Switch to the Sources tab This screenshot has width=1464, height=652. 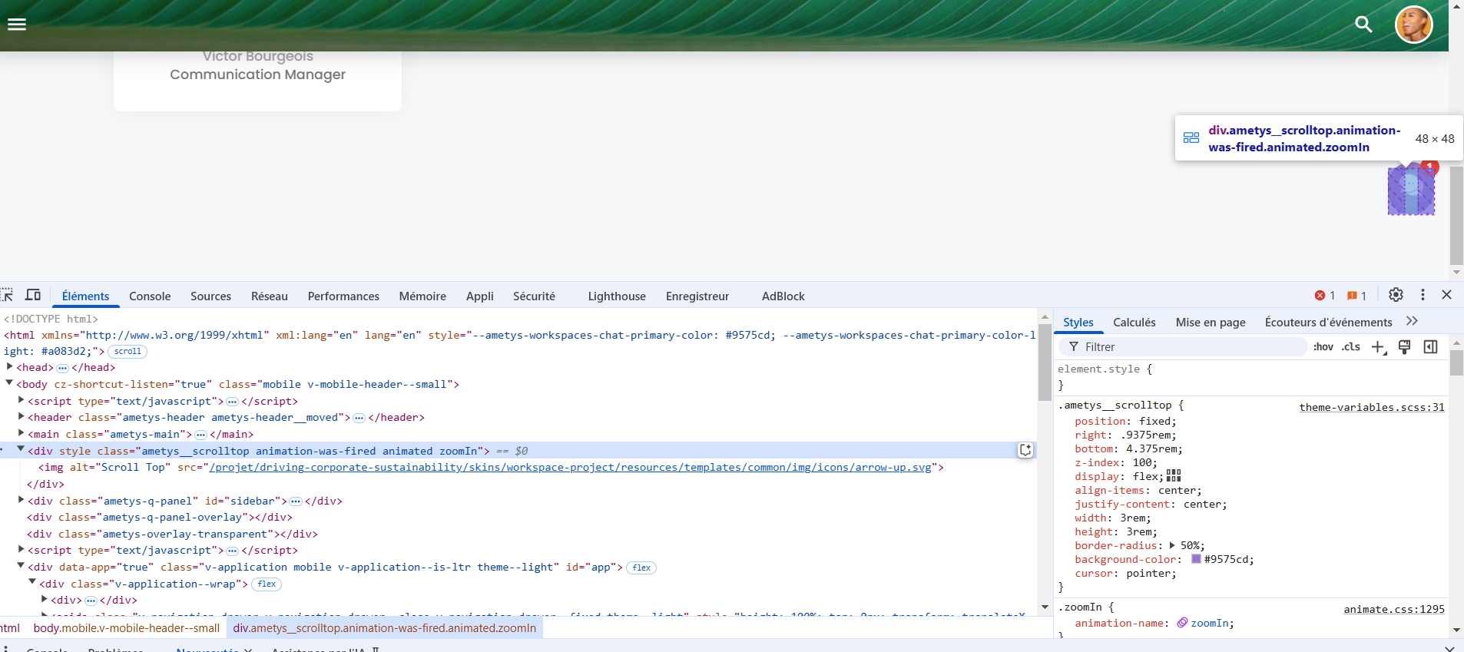210,296
